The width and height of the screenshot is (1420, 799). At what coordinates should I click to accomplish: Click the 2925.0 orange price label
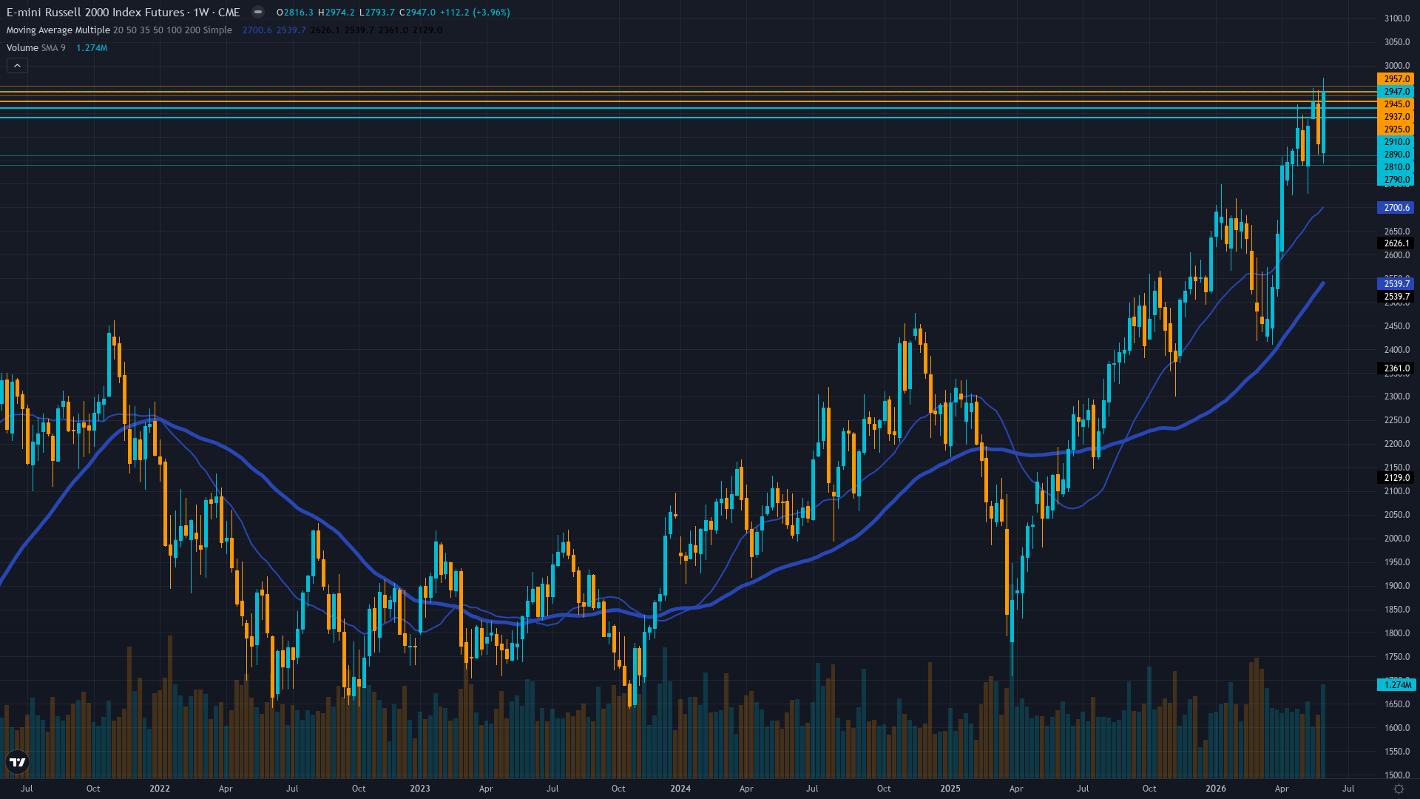1396,129
